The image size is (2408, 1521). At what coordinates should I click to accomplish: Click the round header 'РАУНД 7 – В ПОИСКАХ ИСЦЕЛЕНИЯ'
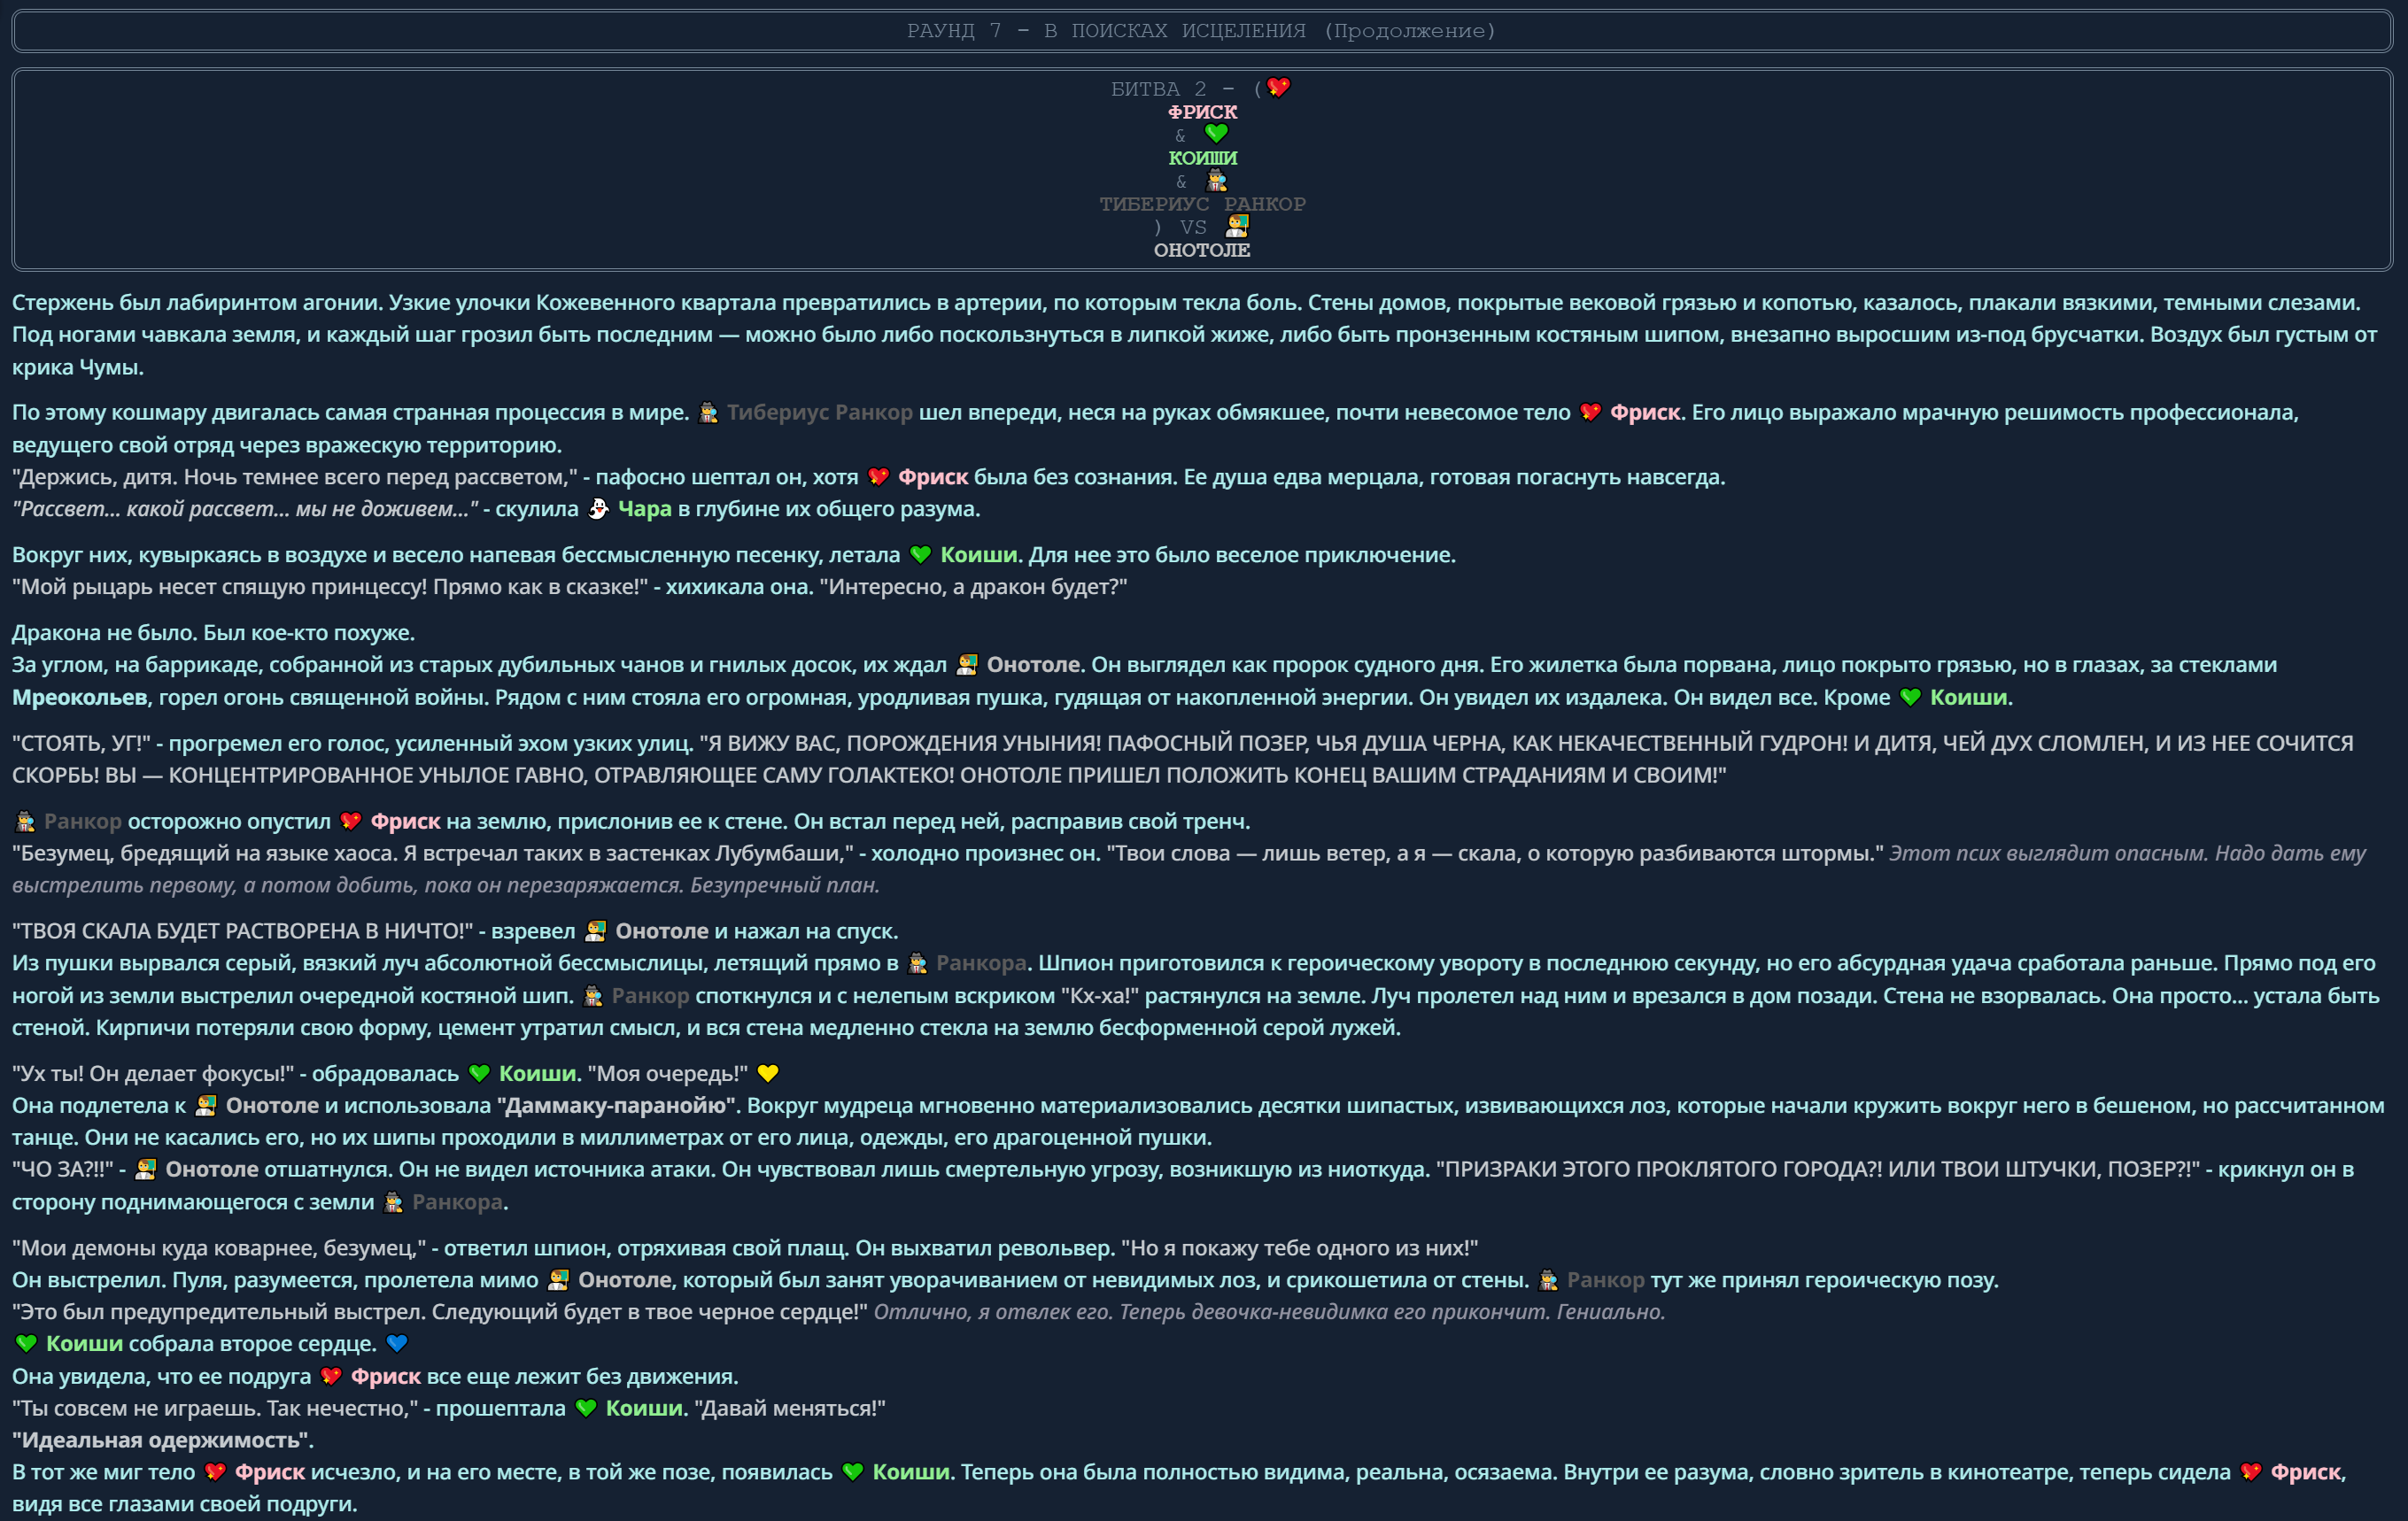(x=1202, y=31)
